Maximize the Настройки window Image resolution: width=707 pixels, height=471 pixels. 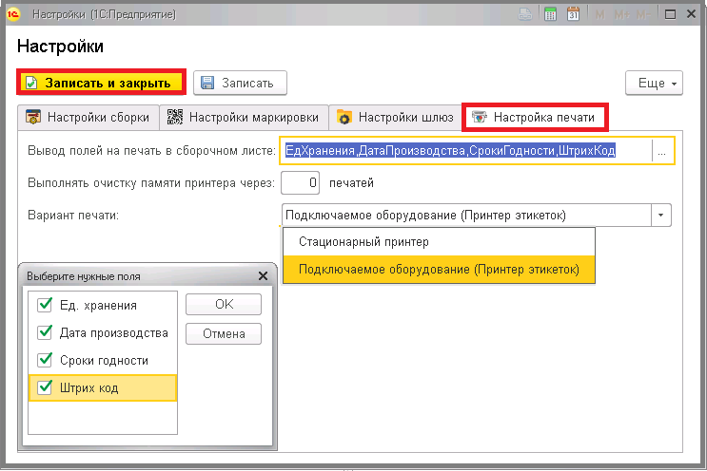pyautogui.click(x=671, y=14)
